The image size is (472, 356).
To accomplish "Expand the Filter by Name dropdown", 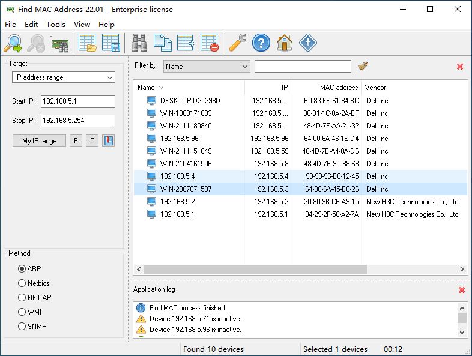I will pos(207,67).
